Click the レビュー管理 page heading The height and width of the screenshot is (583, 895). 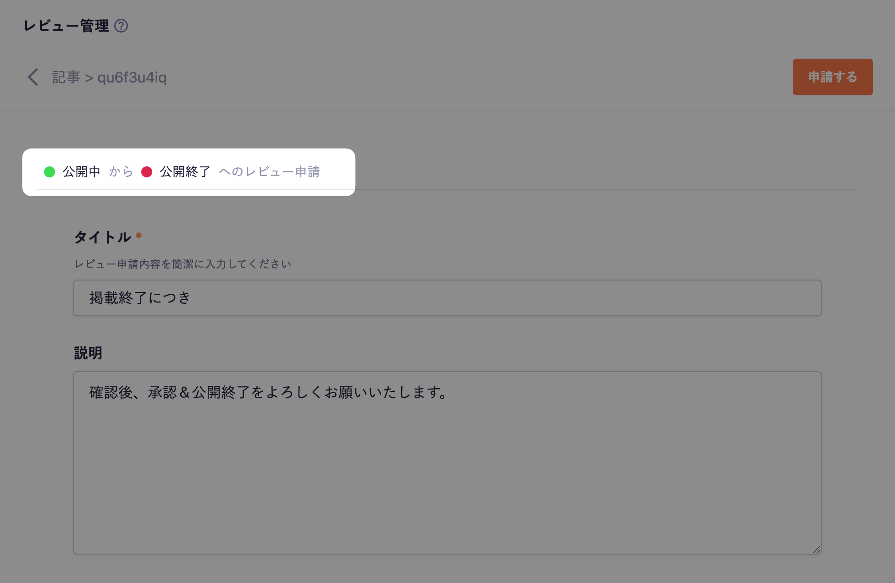coord(66,26)
